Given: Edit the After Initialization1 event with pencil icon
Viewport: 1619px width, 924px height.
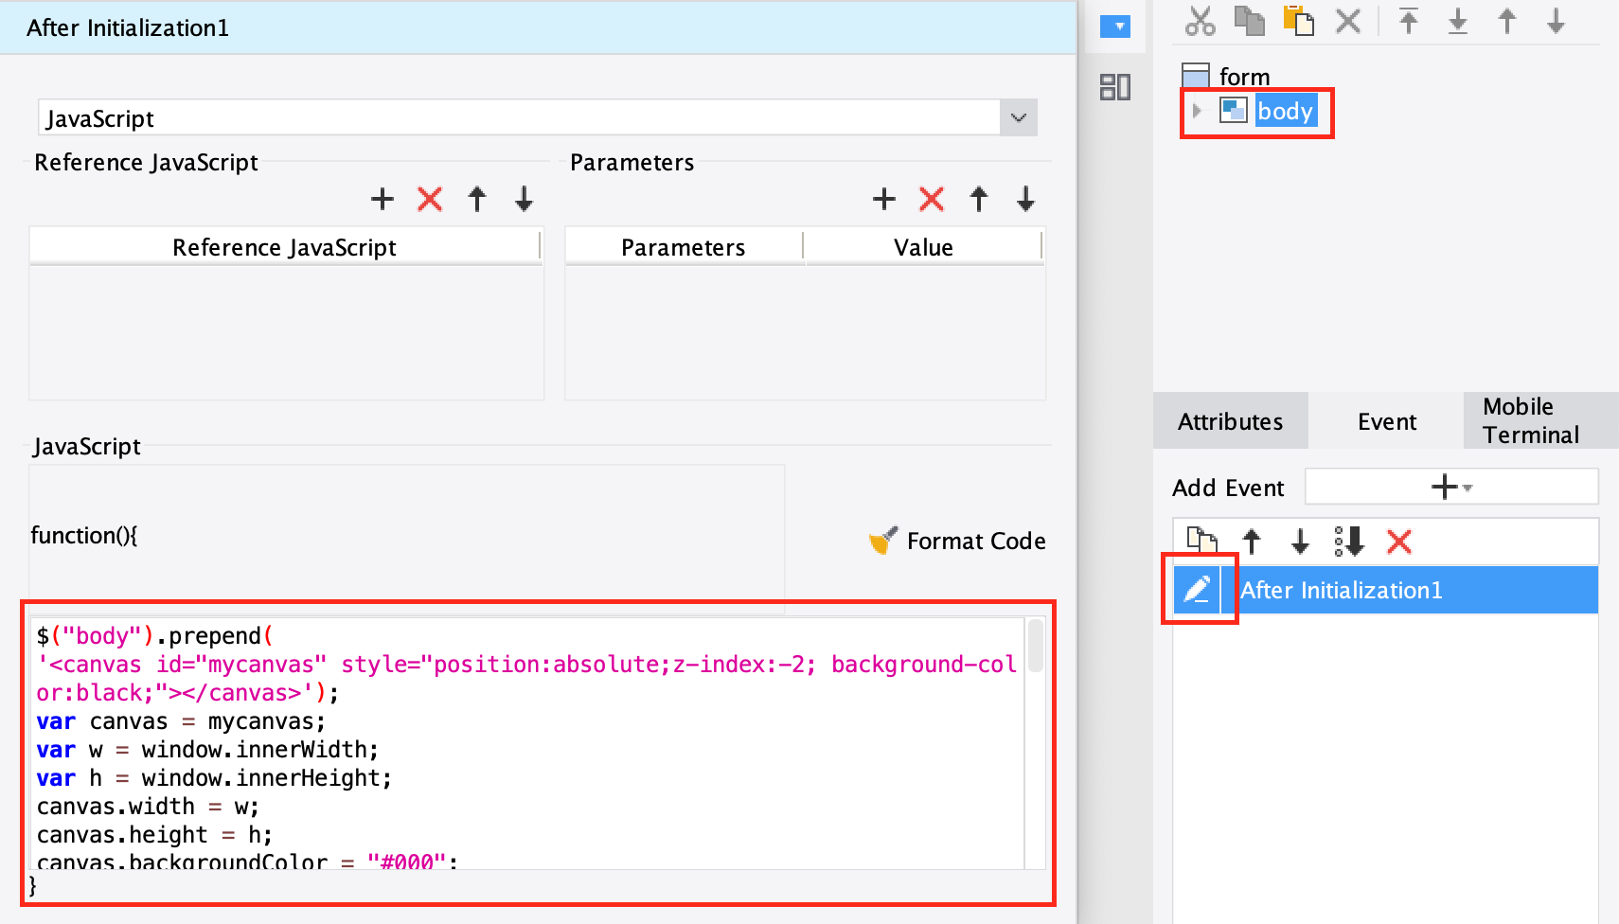Looking at the screenshot, I should click(x=1198, y=590).
